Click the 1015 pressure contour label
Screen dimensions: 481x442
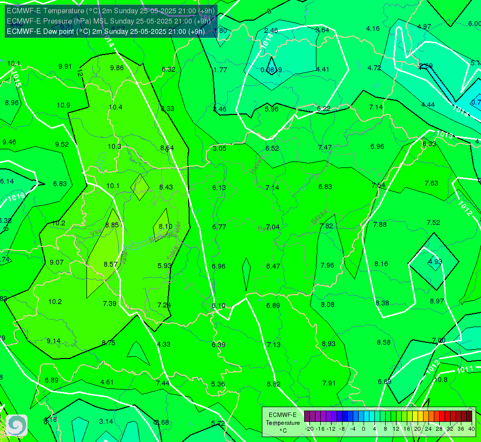16,79
